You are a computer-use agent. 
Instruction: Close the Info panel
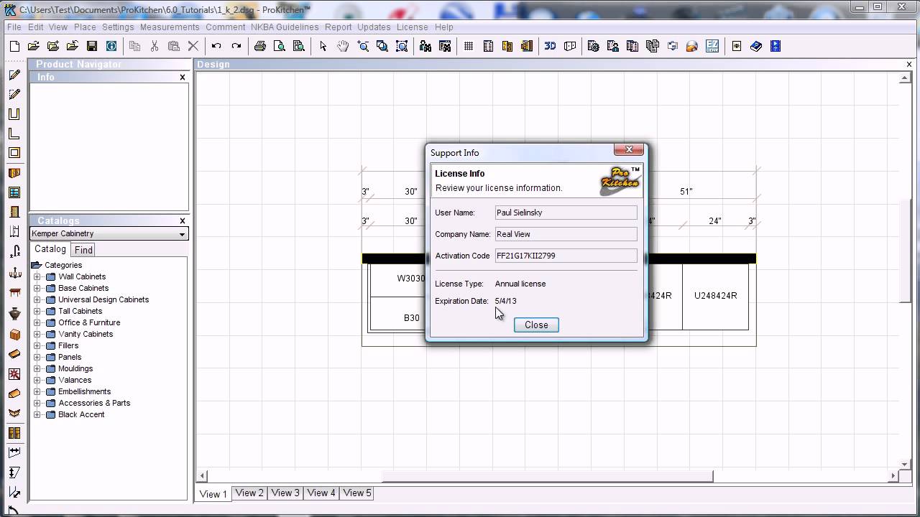[x=183, y=77]
